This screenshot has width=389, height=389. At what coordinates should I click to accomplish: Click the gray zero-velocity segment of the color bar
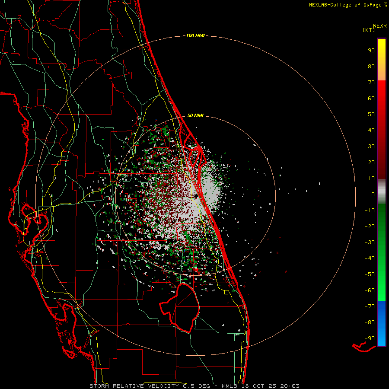pos(382,191)
